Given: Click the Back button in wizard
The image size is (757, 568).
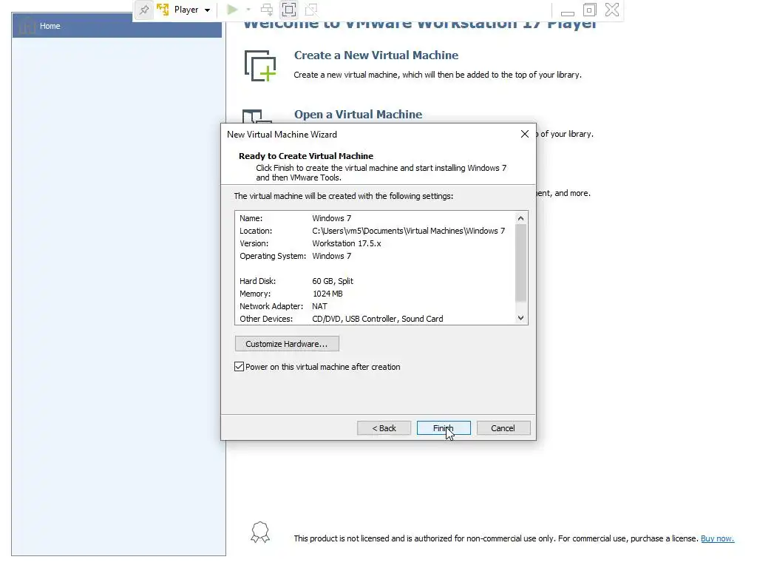Looking at the screenshot, I should [384, 428].
